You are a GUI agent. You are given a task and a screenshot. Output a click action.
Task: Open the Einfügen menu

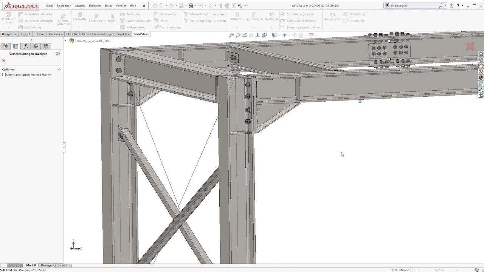point(95,6)
